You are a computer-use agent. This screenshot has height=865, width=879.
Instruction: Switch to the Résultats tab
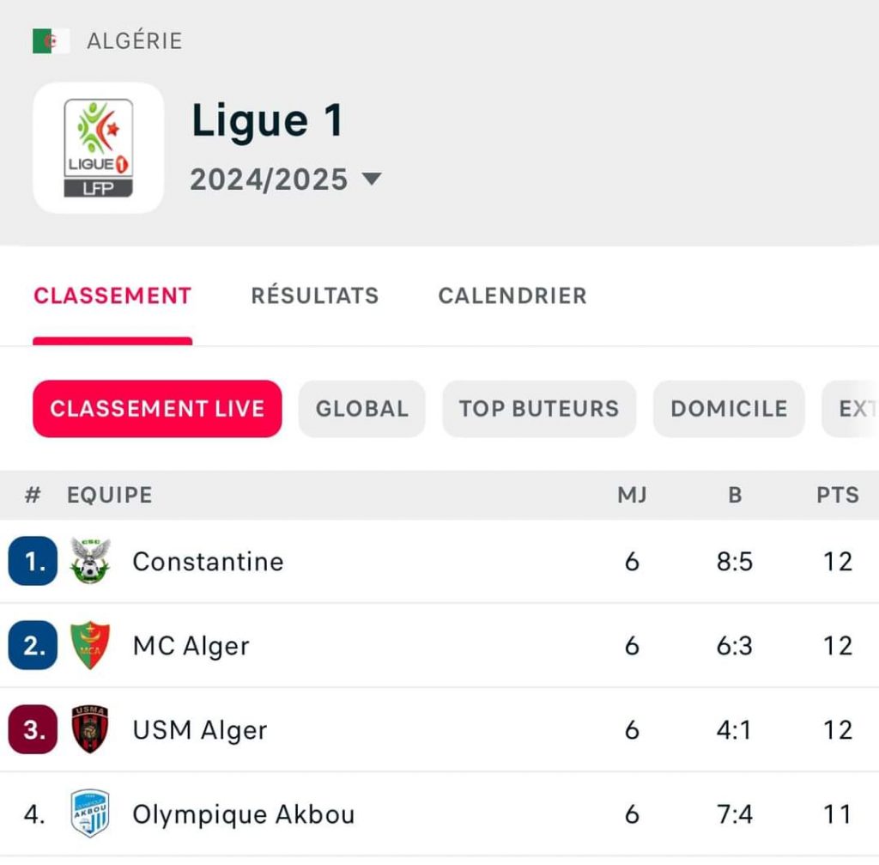click(x=315, y=295)
